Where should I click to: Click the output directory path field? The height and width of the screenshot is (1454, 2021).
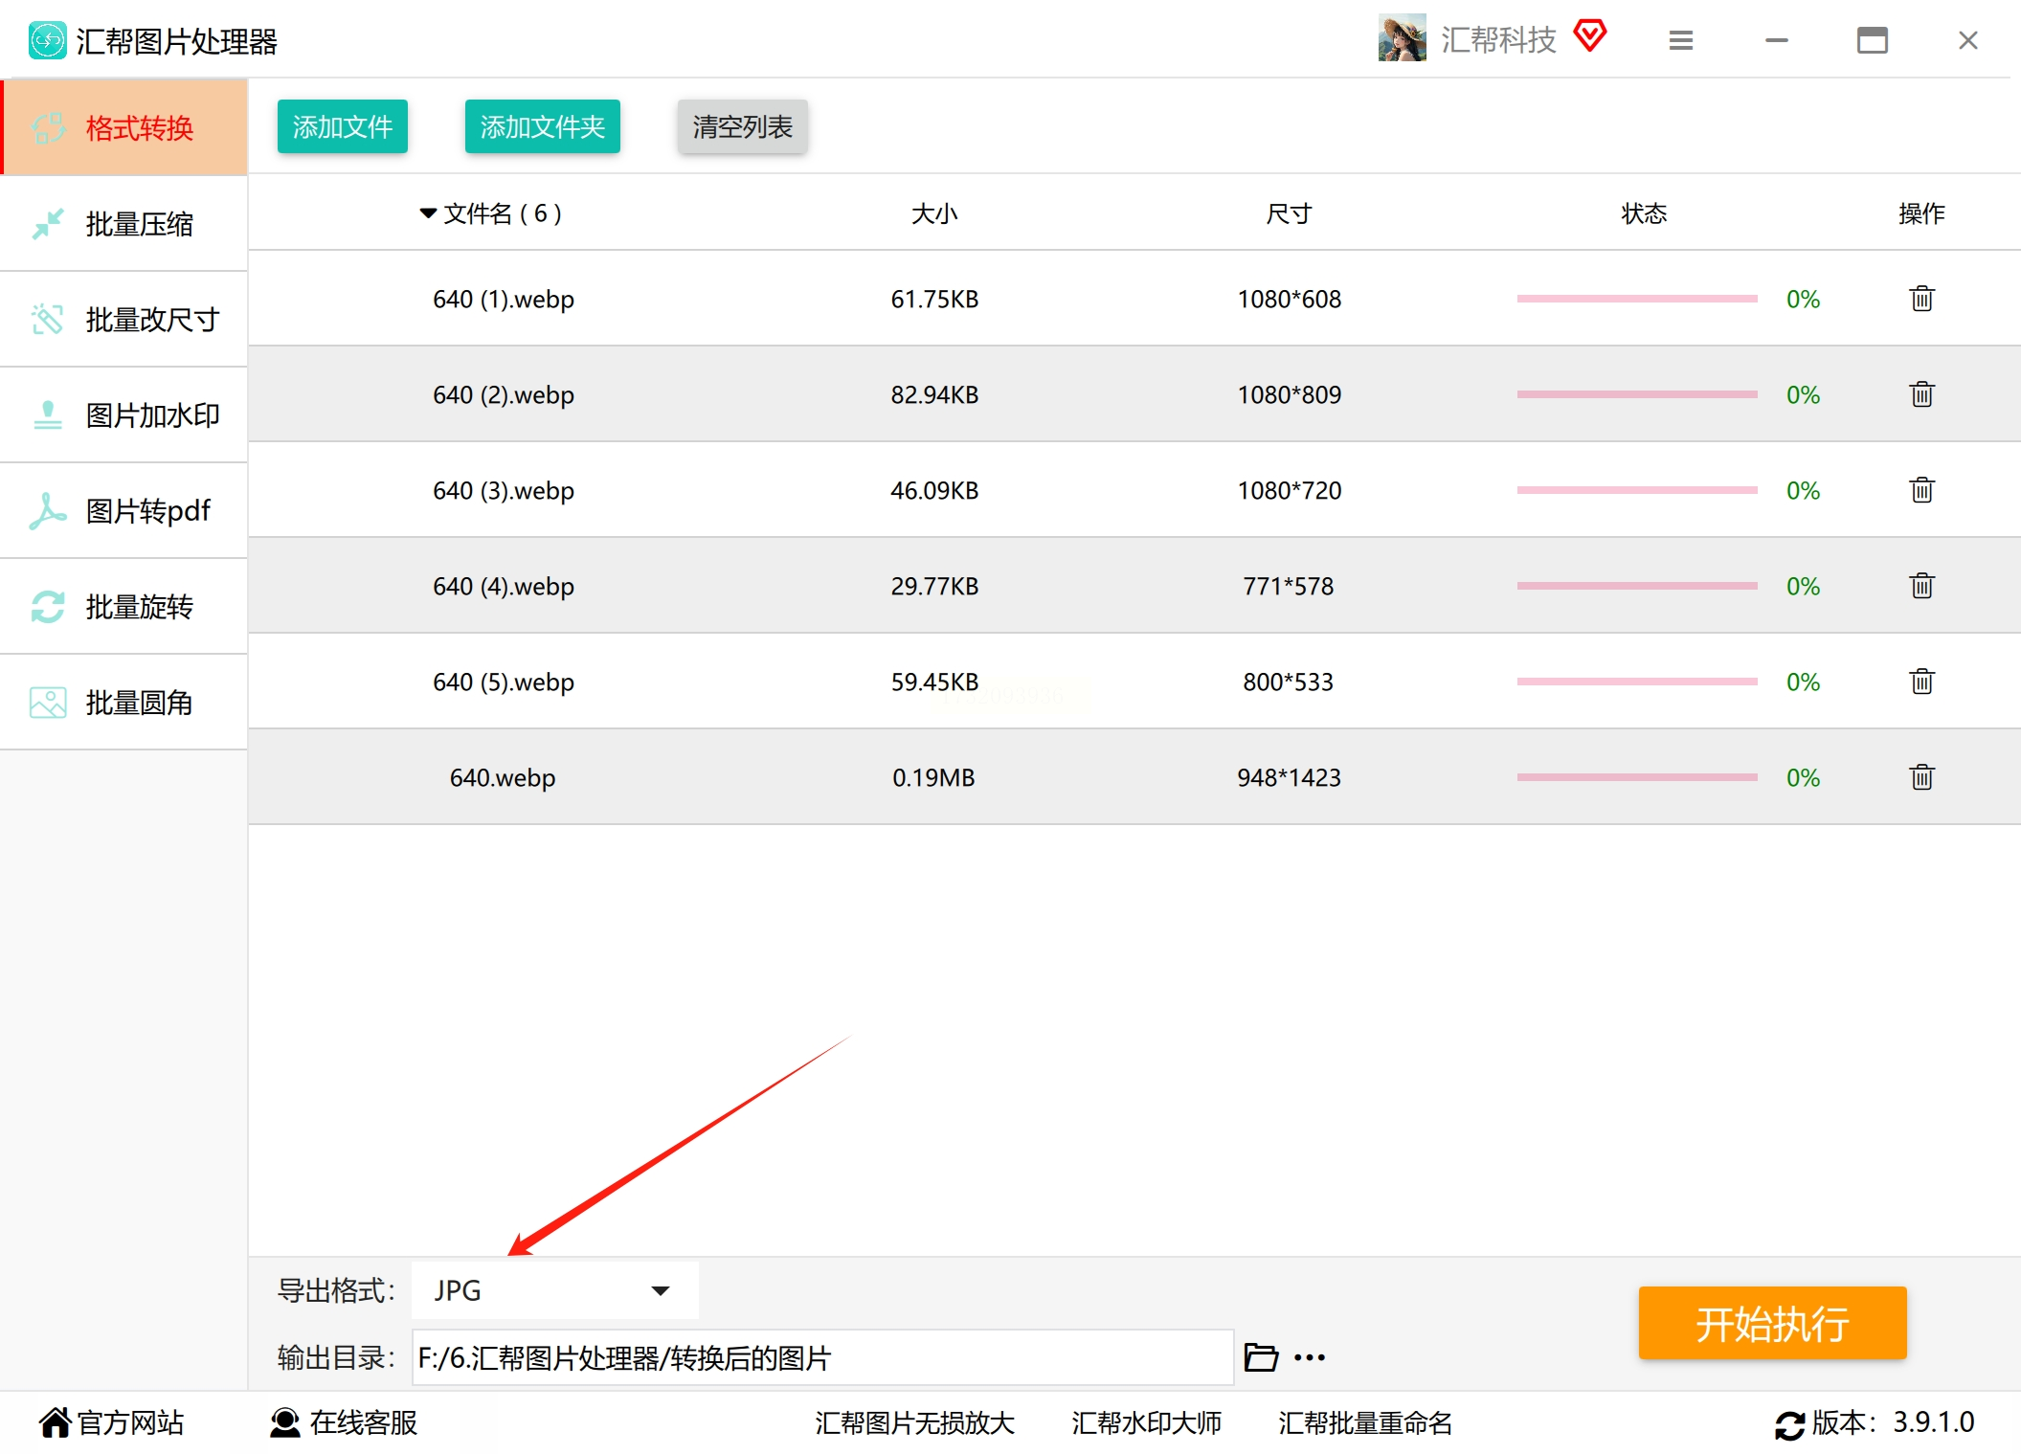(822, 1357)
